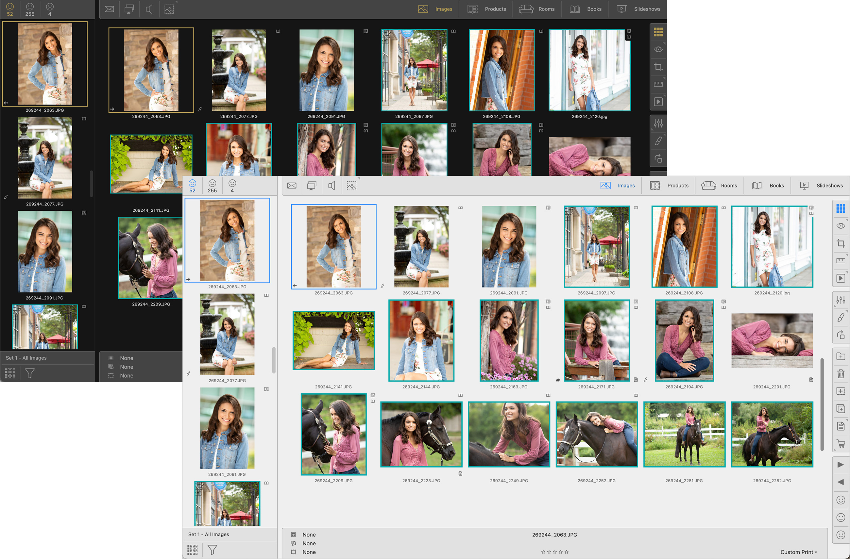
Task: Click the star rating under 269244_2063.JPG
Action: [x=554, y=552]
